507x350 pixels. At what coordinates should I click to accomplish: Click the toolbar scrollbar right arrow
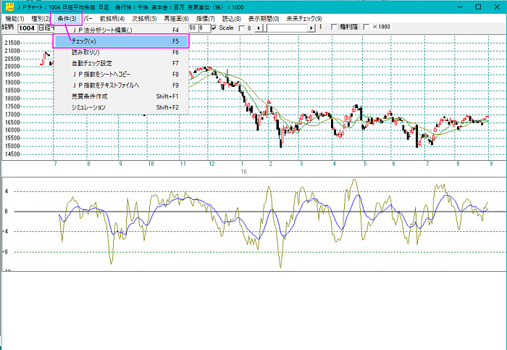point(312,28)
